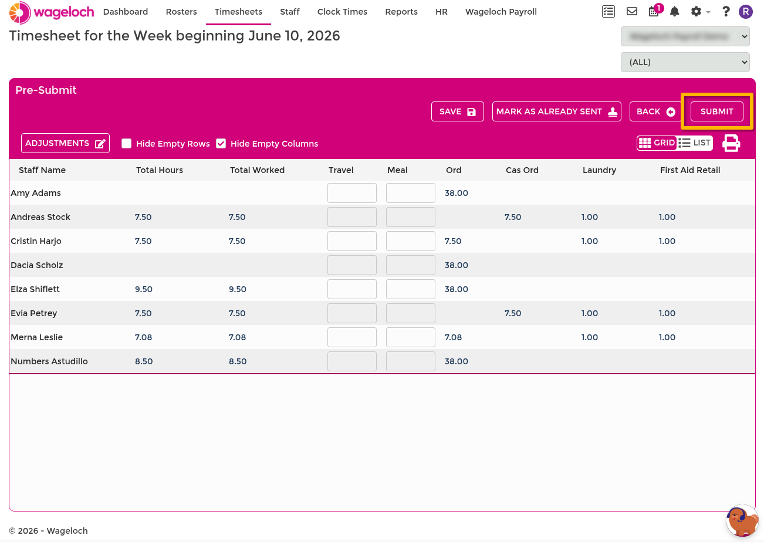764x542 pixels.
Task: Click Travel field for Elza Shiflett
Action: tap(352, 289)
